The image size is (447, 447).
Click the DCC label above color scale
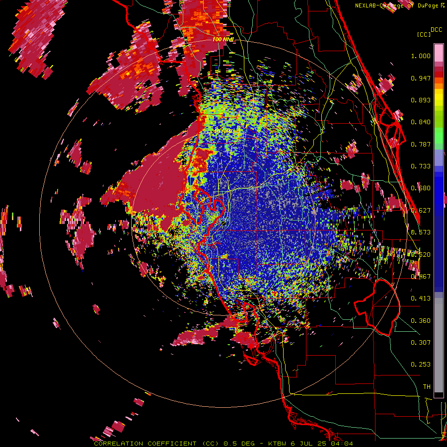tap(437, 30)
